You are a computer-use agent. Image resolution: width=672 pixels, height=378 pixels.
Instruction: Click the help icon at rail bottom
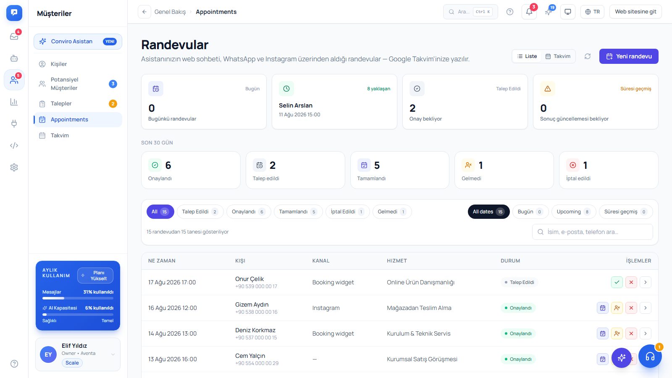[14, 364]
